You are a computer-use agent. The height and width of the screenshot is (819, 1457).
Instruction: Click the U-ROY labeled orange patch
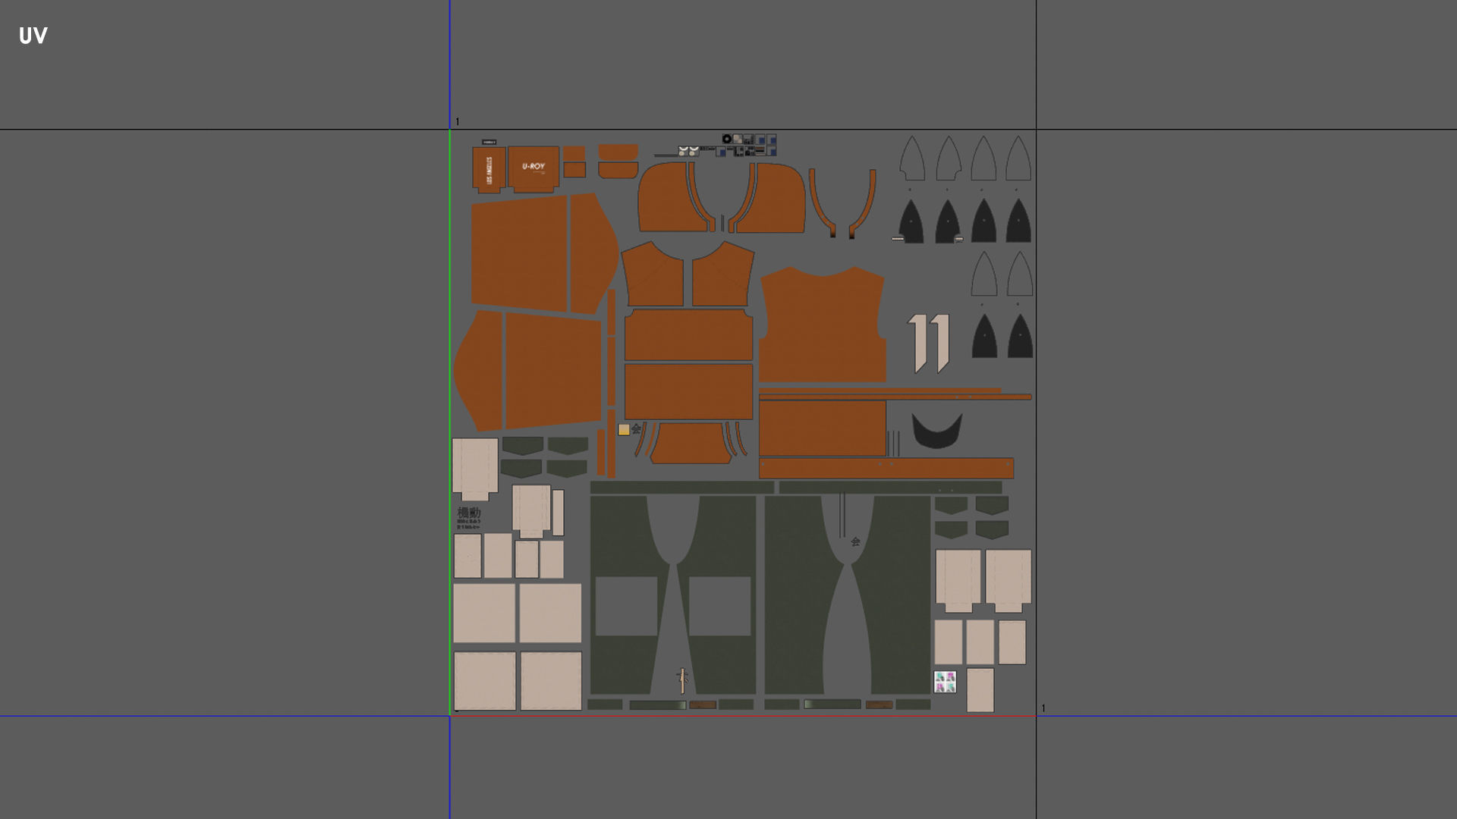[533, 167]
